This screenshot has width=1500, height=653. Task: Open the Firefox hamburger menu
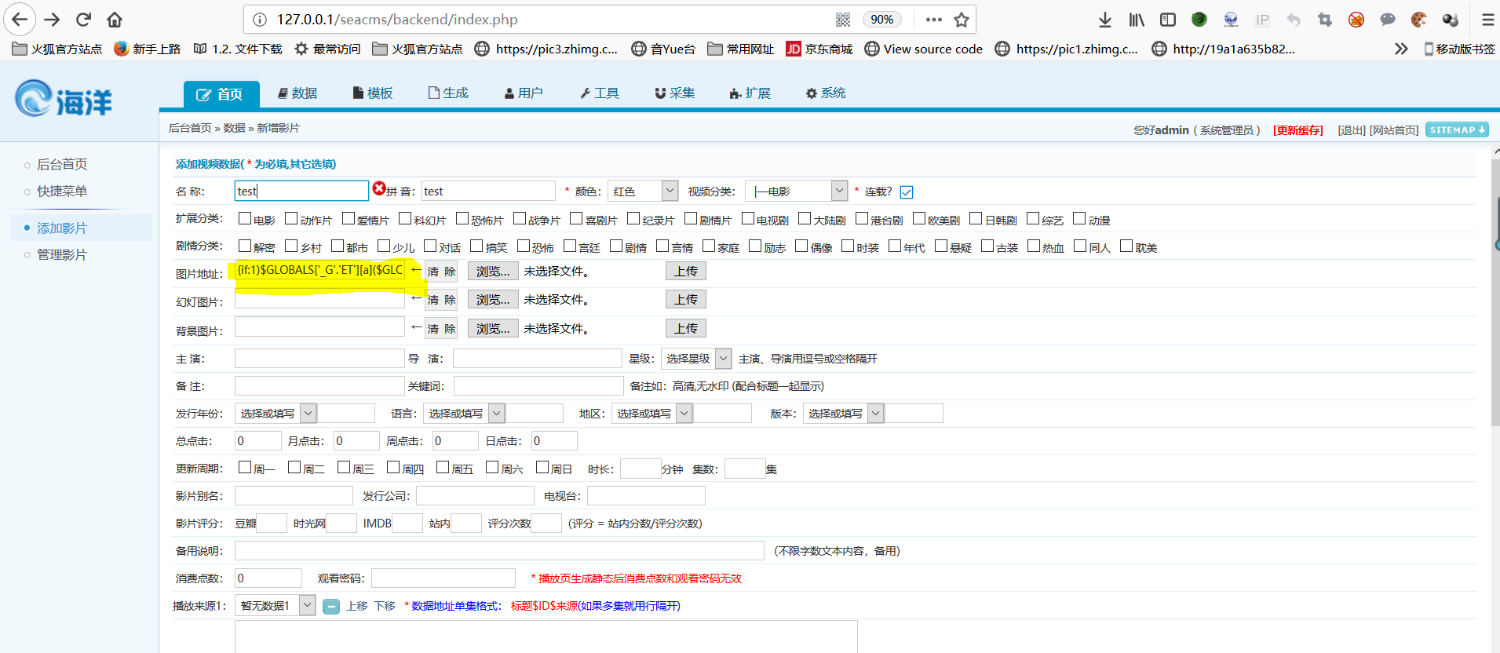click(1487, 20)
